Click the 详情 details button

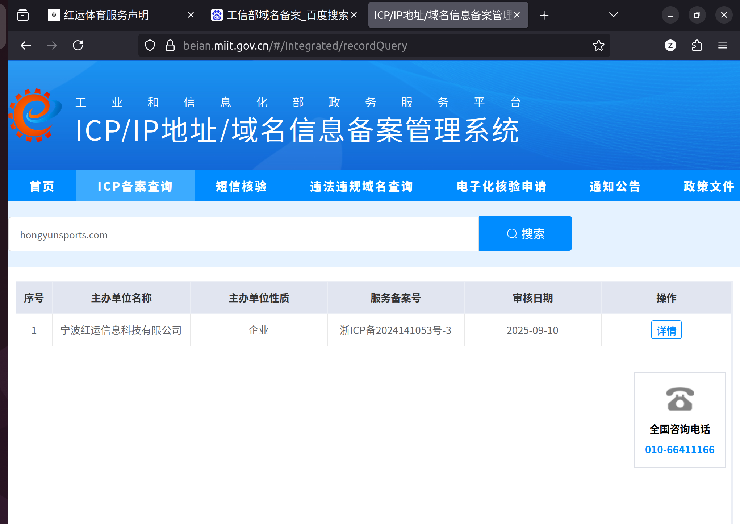666,330
